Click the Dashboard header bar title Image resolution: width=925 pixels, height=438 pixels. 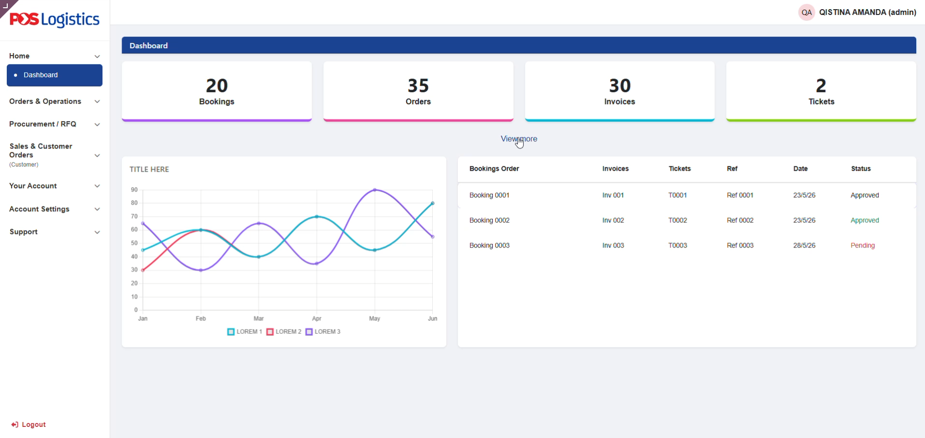point(149,46)
